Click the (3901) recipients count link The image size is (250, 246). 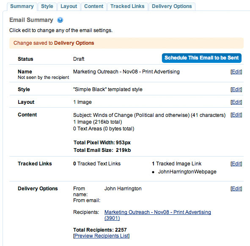coord(112,218)
